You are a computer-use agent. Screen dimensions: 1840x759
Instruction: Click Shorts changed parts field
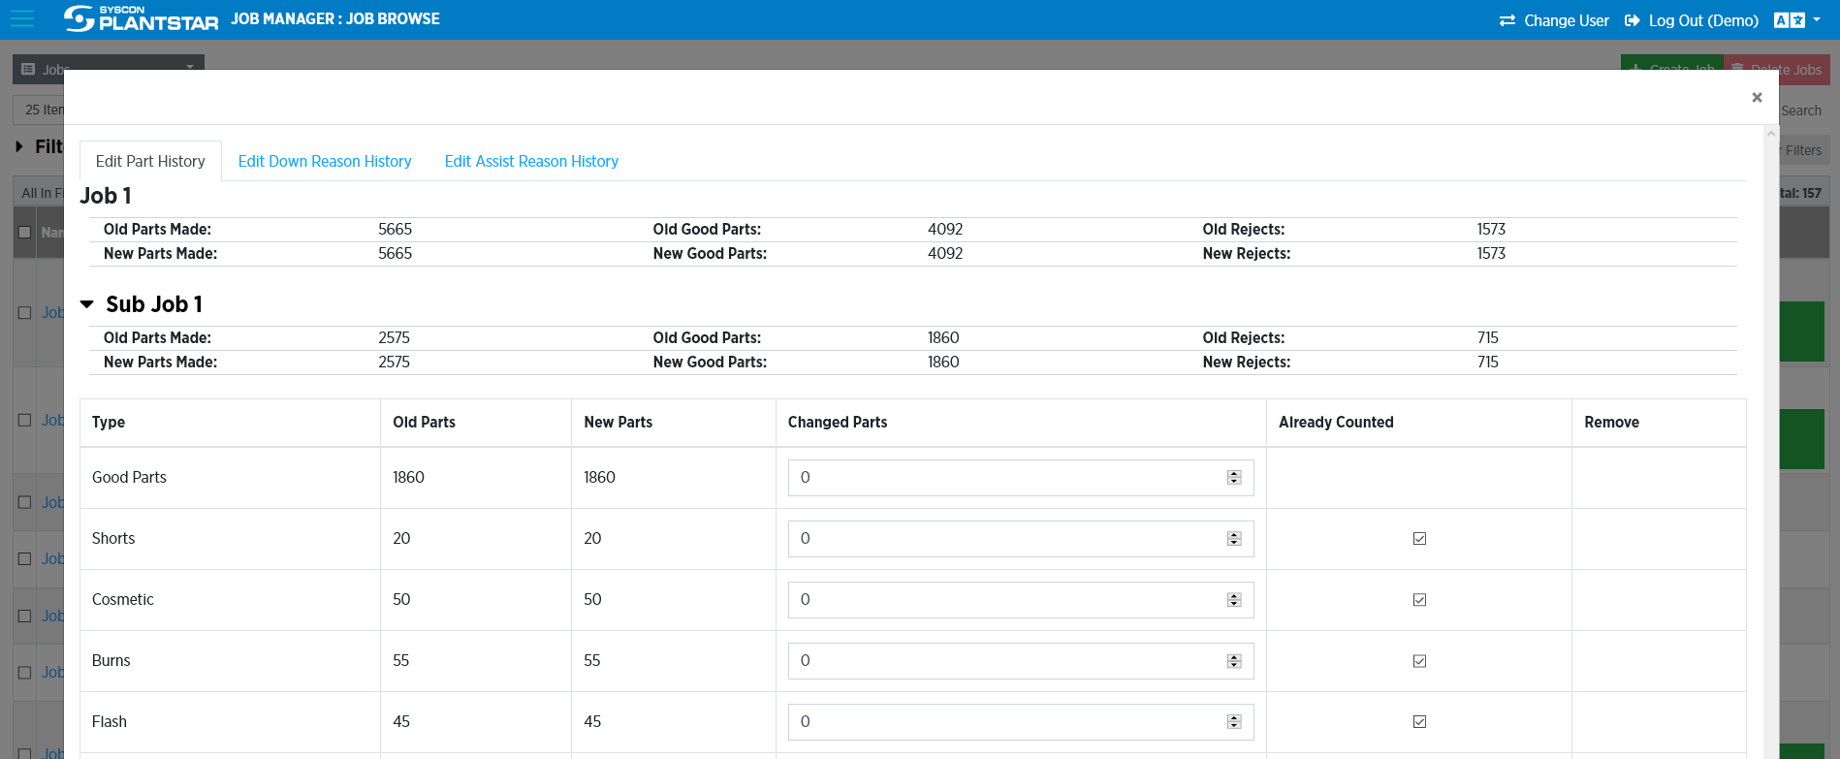tap(1021, 539)
